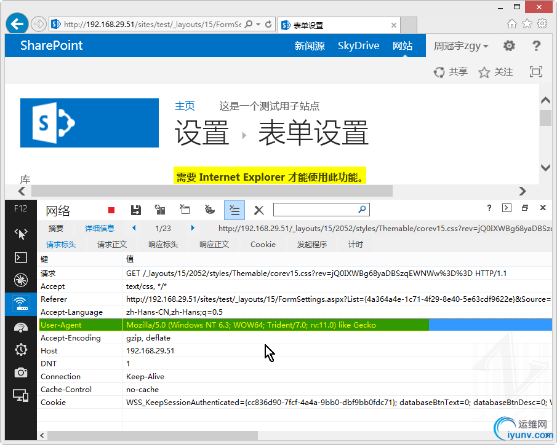Open IE Tools gear icon
This screenshot has width=557, height=445.
(x=542, y=24)
